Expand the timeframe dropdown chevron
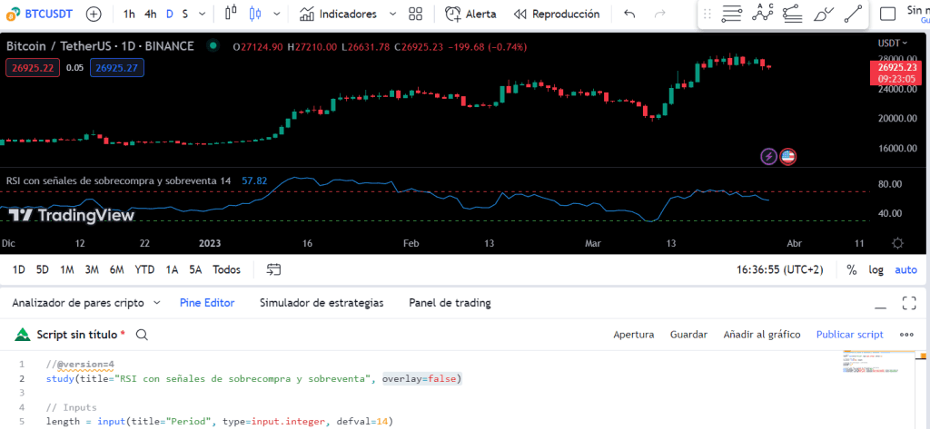Screen dimensions: 930x429 pos(203,14)
